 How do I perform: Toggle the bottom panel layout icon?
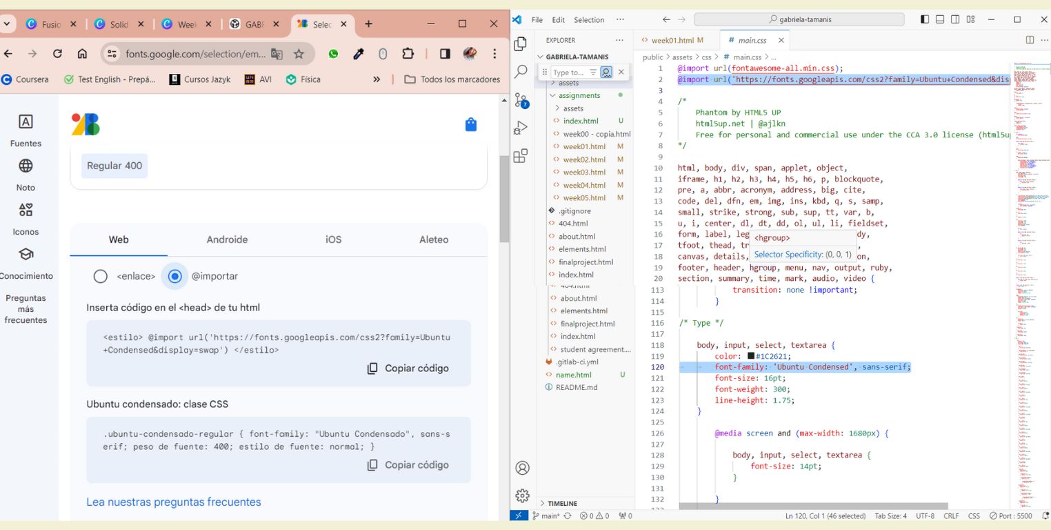(x=941, y=19)
